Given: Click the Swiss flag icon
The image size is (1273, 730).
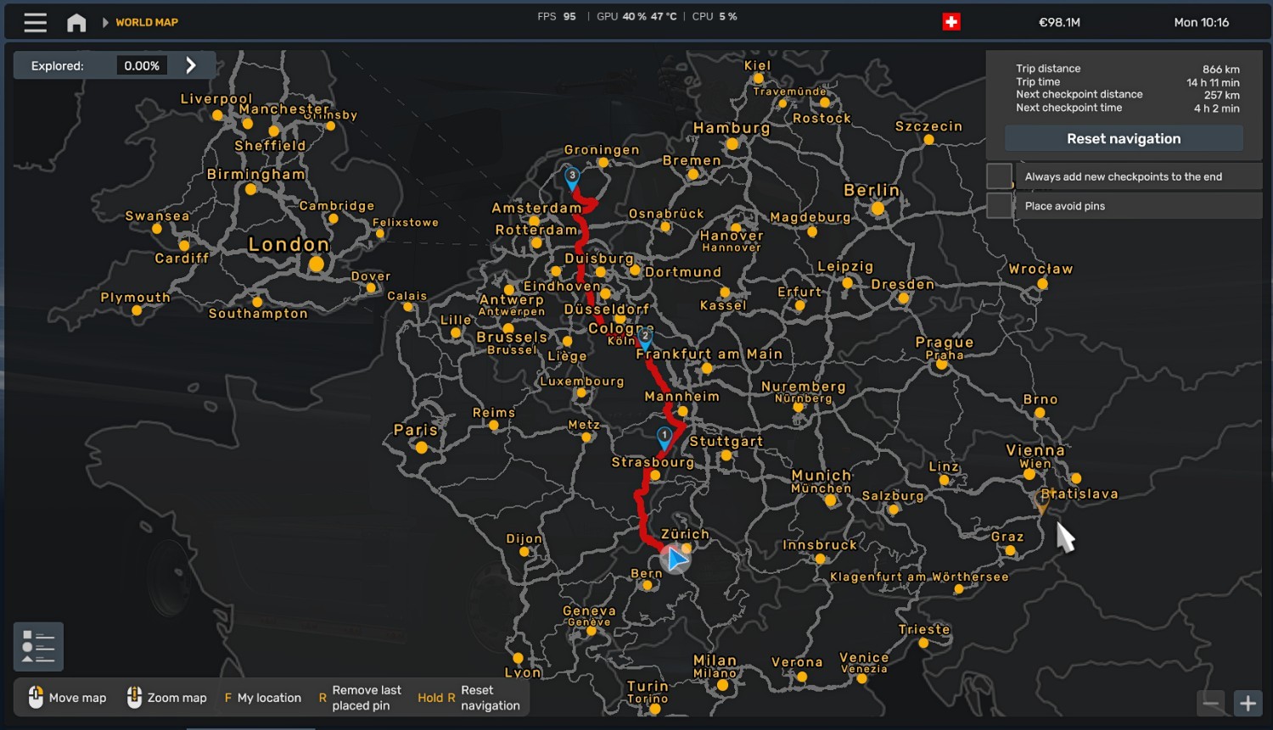Looking at the screenshot, I should [951, 22].
